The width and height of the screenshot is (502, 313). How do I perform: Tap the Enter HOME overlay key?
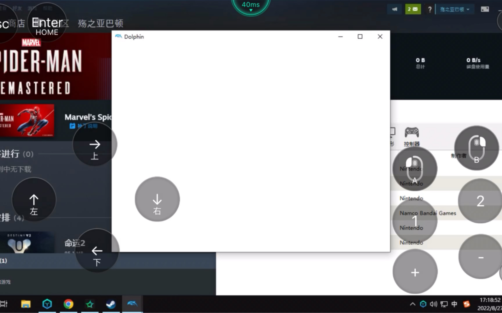tap(47, 23)
